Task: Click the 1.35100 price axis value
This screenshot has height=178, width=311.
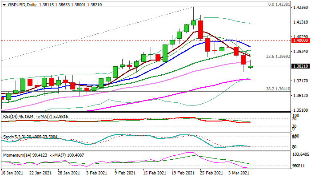Action: point(301,110)
